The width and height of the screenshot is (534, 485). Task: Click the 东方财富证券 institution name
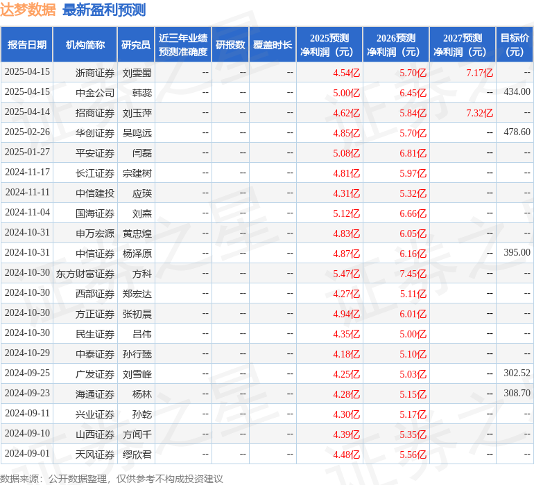[85, 274]
